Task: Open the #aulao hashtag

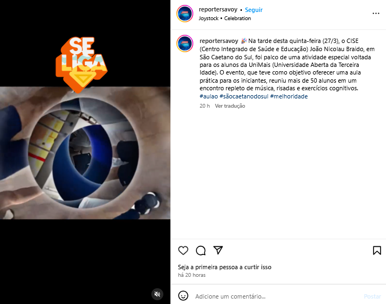Action: click(x=209, y=96)
